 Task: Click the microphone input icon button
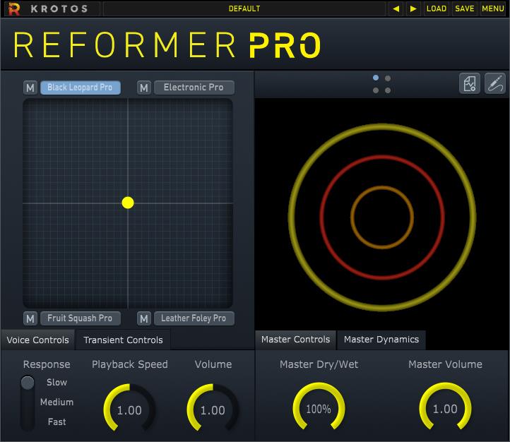point(494,83)
